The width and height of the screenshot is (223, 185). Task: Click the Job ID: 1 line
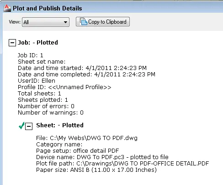point(31,55)
